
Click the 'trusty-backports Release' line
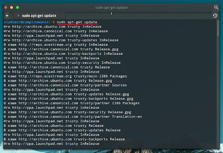pos(64,139)
